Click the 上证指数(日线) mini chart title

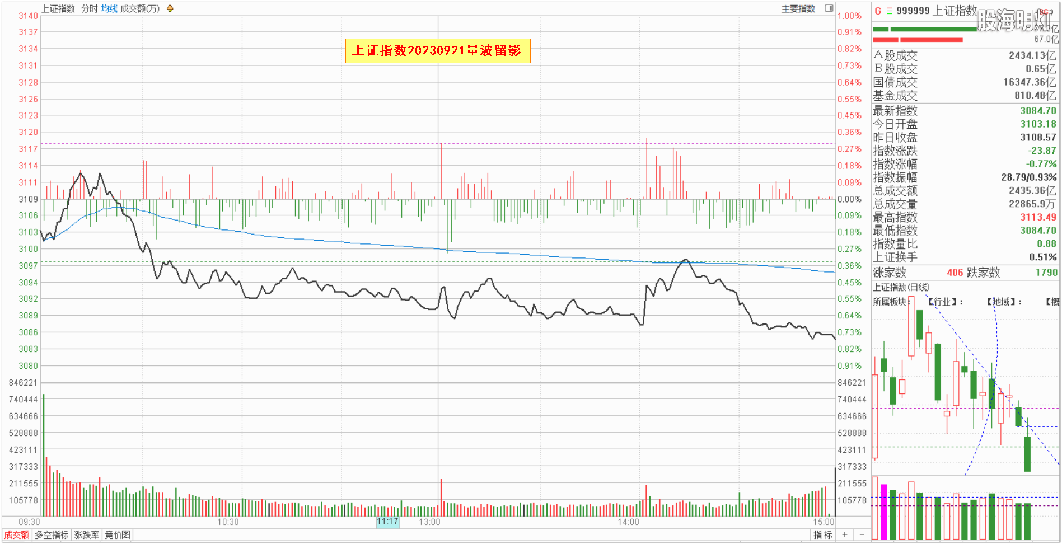[901, 287]
